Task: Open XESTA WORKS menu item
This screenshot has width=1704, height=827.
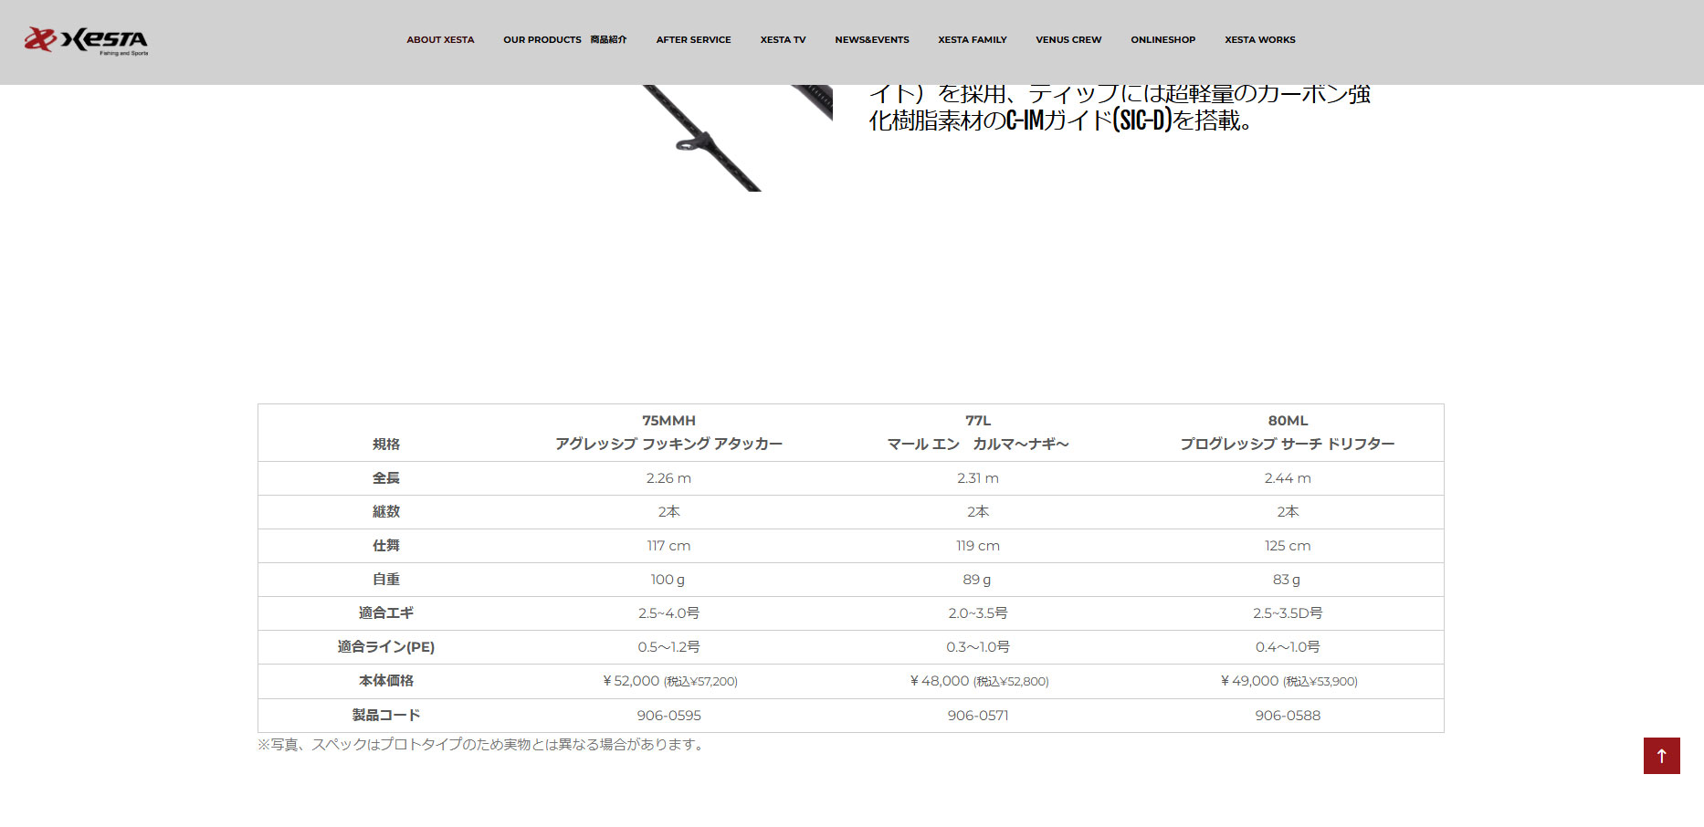Action: click(1260, 40)
